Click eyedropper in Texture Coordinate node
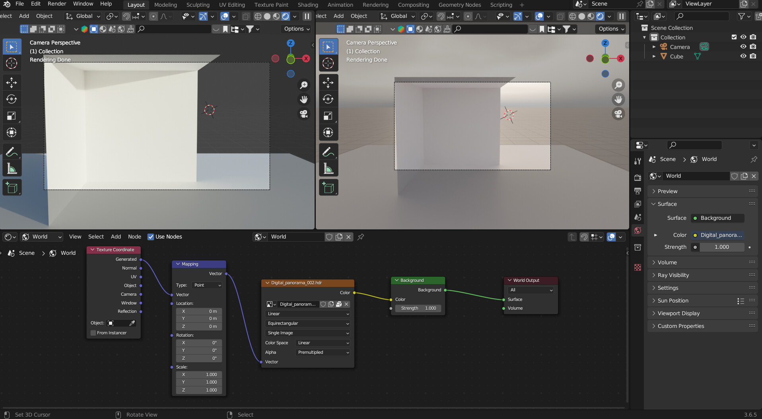The height and width of the screenshot is (419, 762). [132, 323]
